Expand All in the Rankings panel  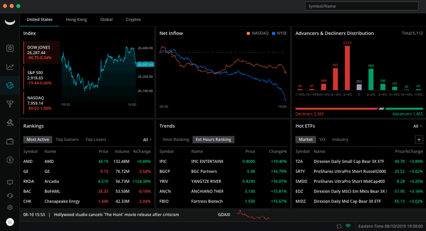pos(147,140)
